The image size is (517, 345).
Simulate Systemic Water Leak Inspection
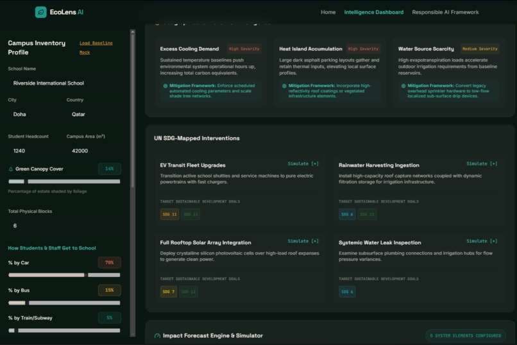482,241
